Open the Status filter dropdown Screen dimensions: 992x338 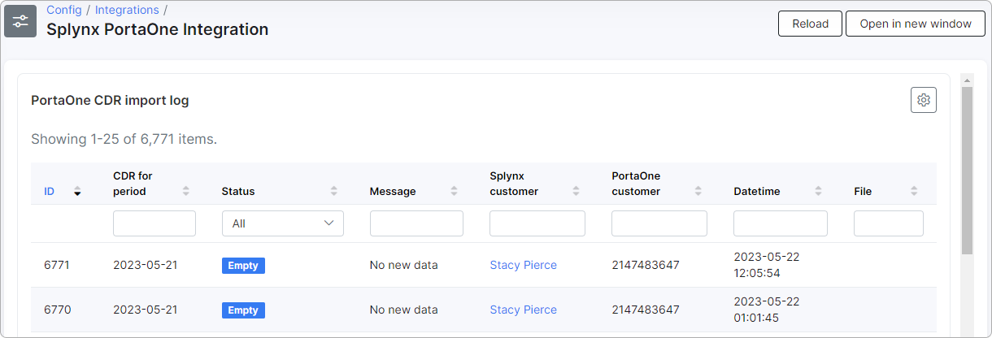click(x=283, y=223)
